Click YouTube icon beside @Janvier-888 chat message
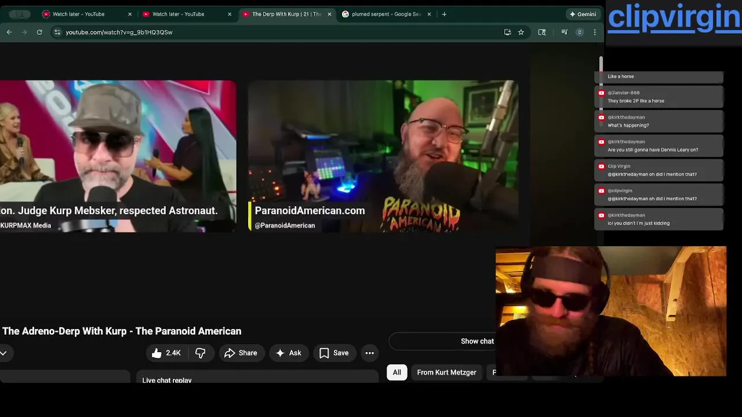 coord(601,93)
